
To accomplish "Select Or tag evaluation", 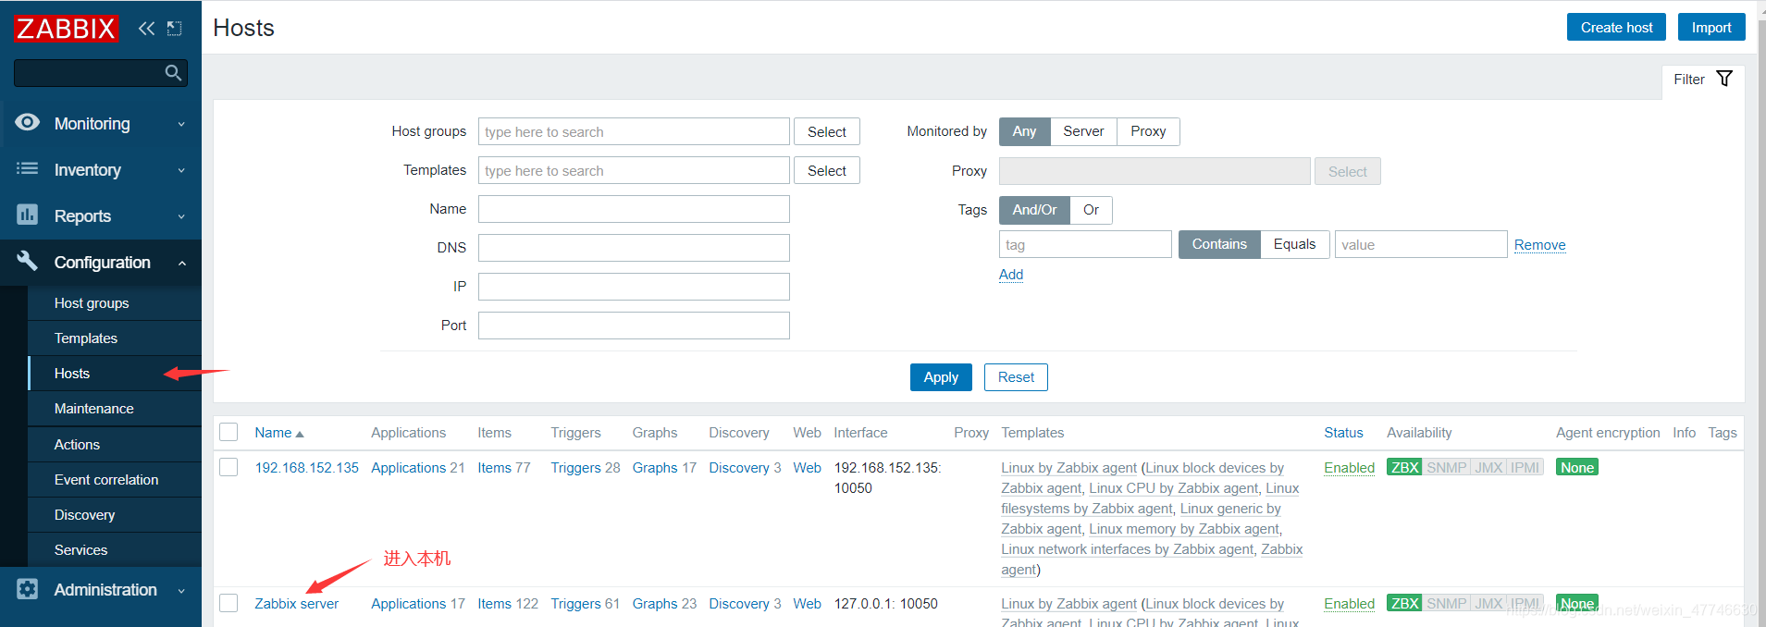I will click(1092, 210).
